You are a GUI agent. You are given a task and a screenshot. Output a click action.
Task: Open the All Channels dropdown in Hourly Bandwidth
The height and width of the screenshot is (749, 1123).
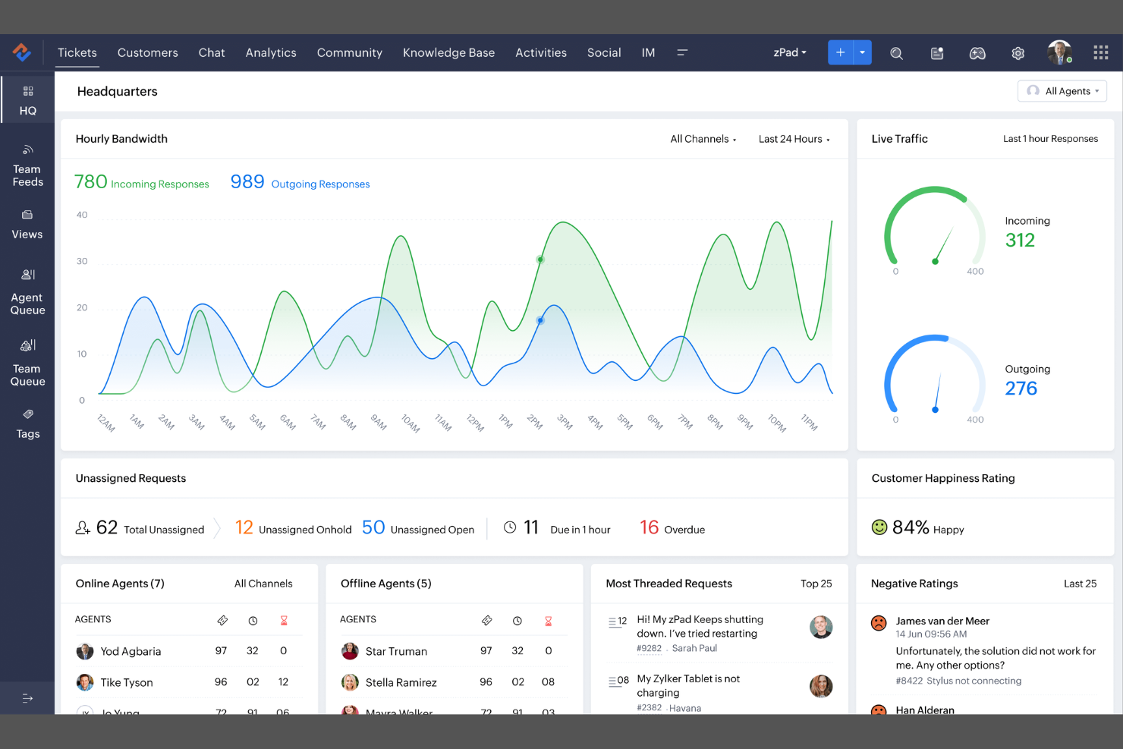click(700, 139)
